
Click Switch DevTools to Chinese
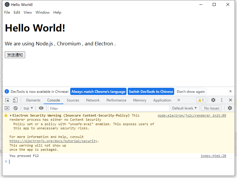pos(151,91)
